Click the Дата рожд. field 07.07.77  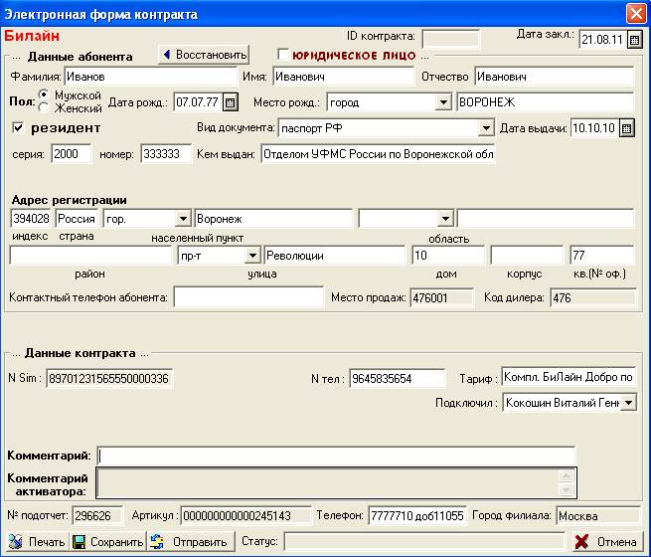(x=198, y=102)
